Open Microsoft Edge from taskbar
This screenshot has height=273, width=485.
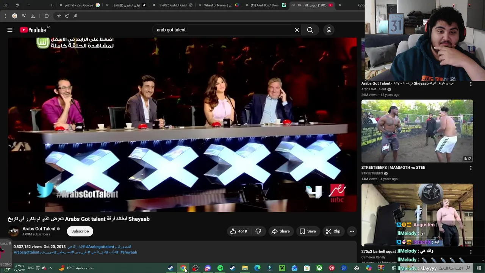[257, 268]
